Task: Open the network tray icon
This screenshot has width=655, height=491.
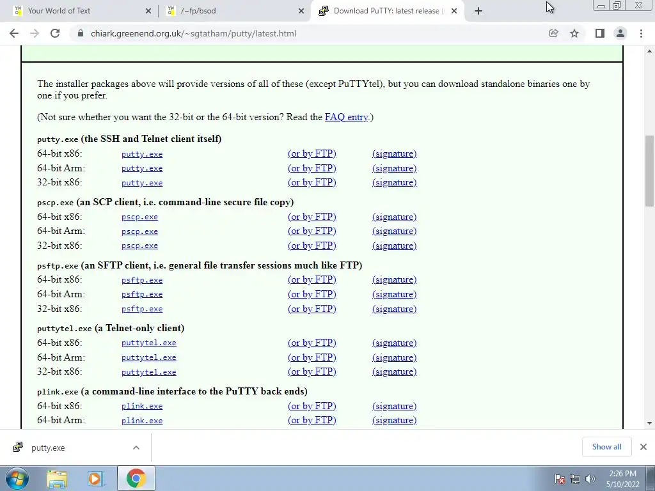Action: pos(575,479)
